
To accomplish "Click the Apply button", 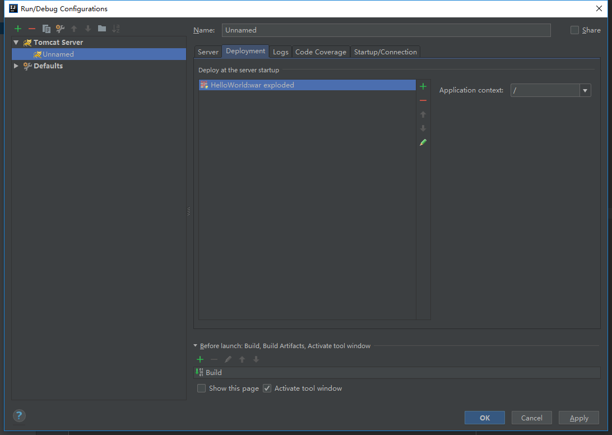I will click(579, 418).
